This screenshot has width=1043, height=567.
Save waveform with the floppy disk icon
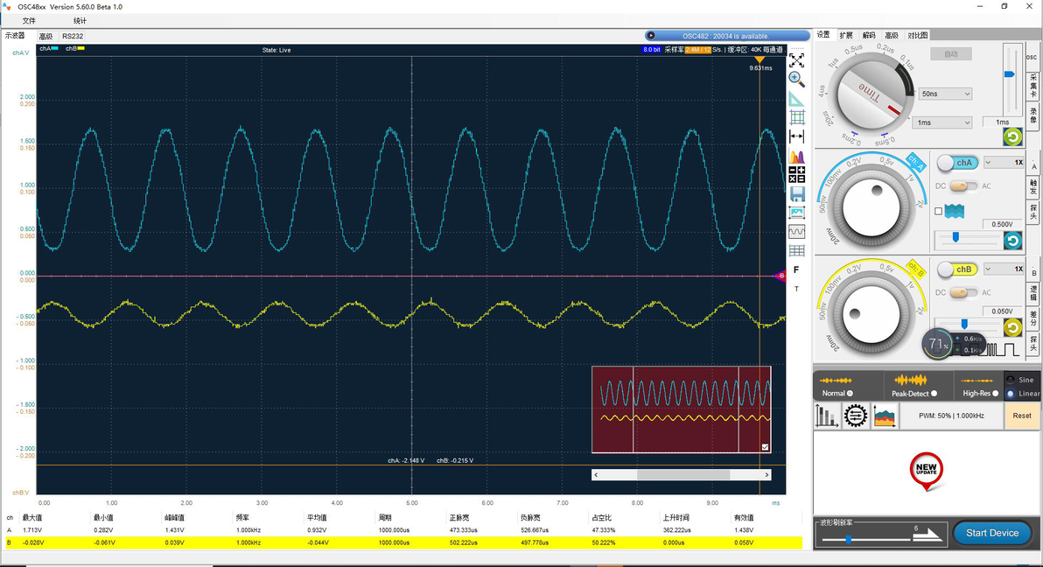coord(797,194)
